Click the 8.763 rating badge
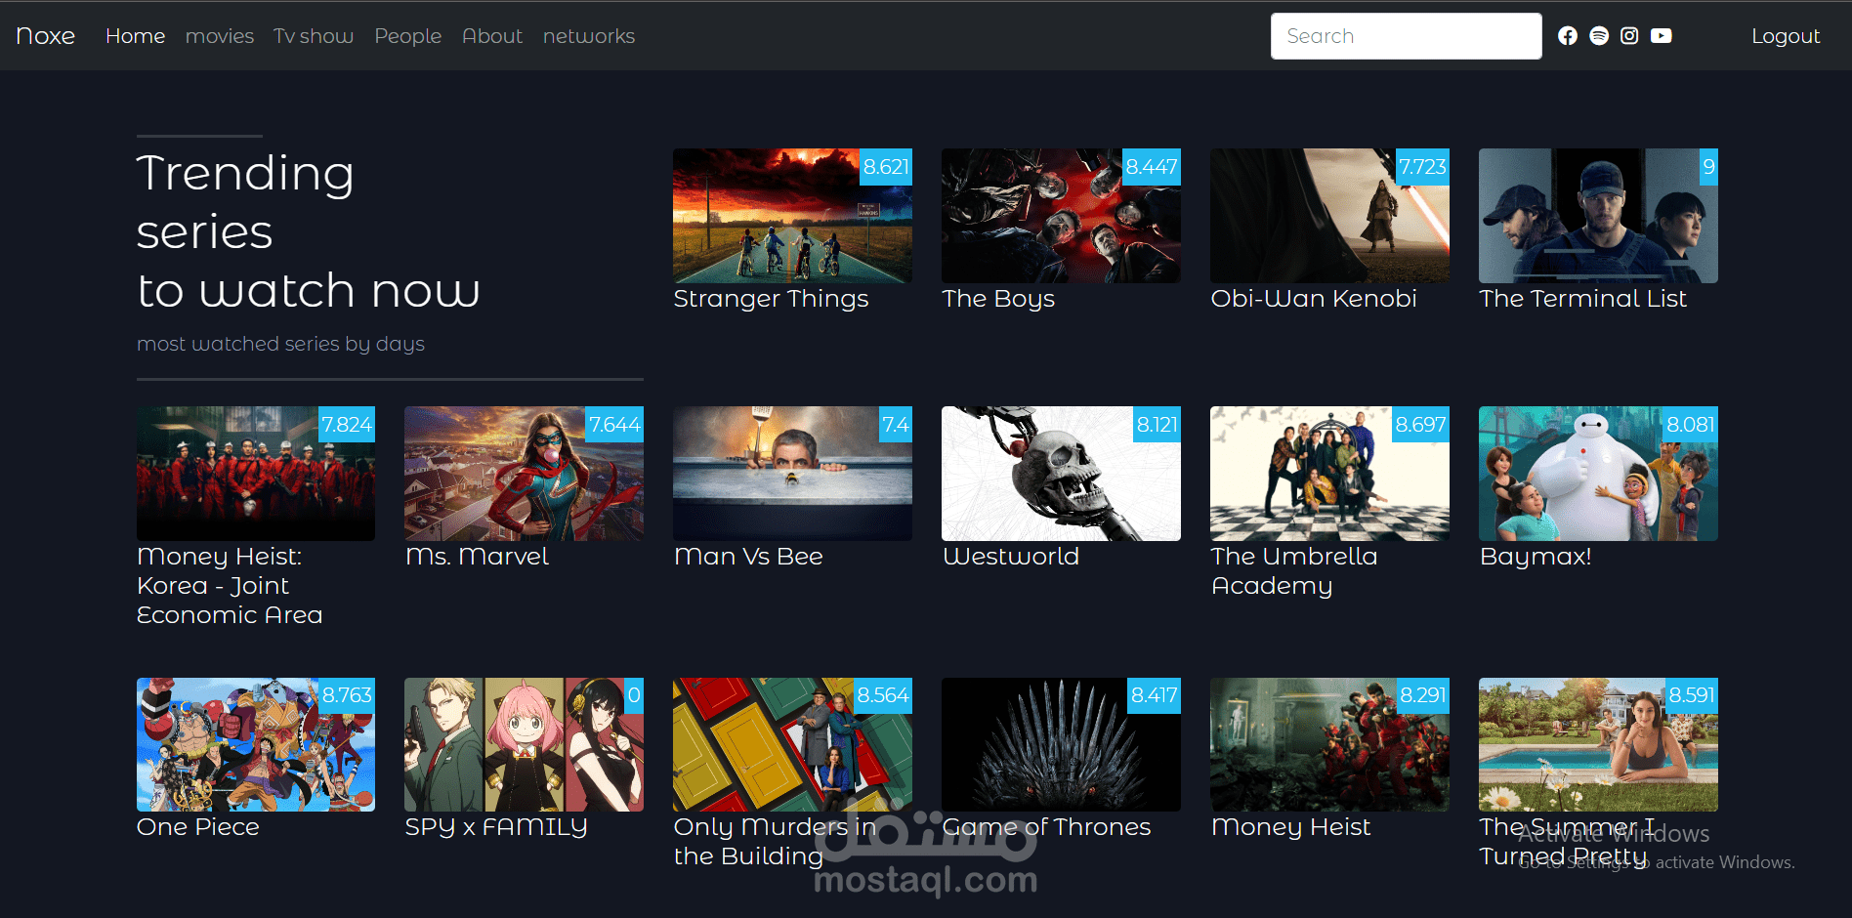1852x918 pixels. tap(347, 695)
